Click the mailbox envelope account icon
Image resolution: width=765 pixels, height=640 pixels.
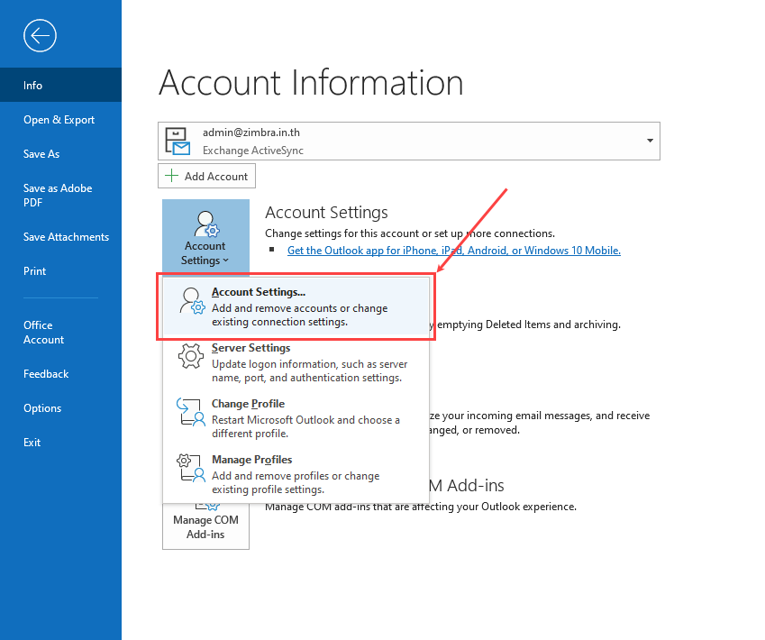(178, 142)
